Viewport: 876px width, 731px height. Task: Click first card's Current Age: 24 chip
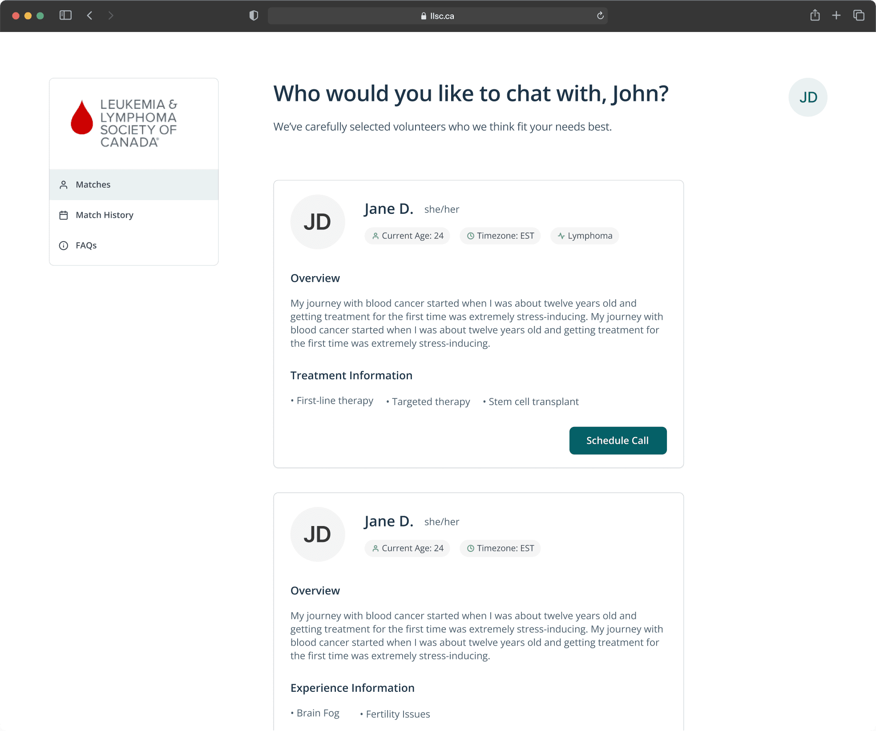(x=407, y=236)
